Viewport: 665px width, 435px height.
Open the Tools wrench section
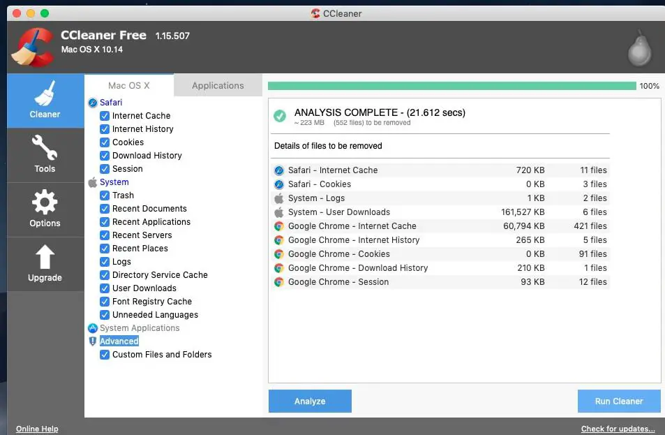tap(45, 155)
